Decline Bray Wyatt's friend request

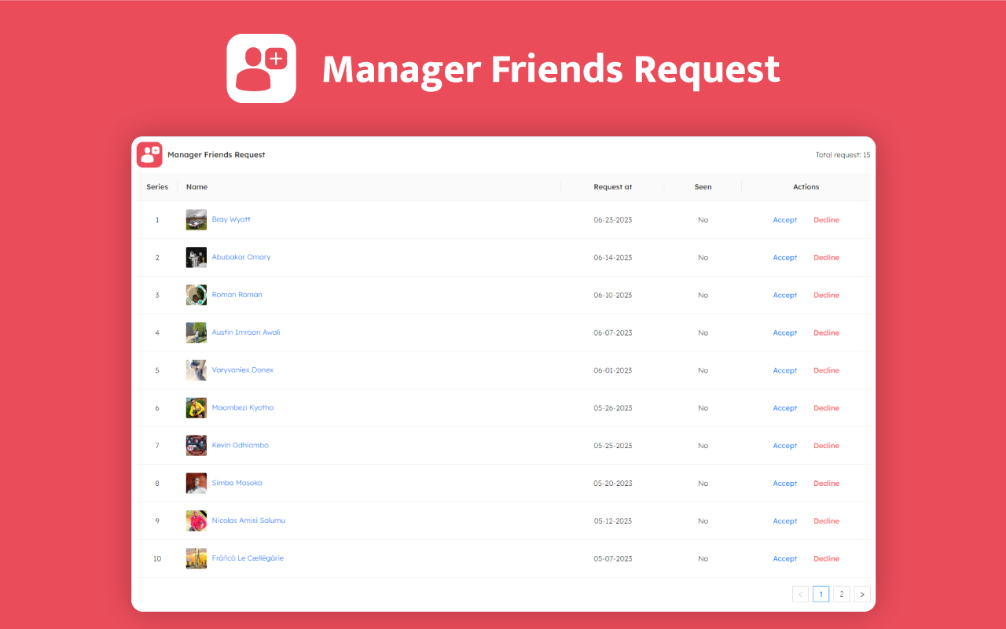pos(826,219)
